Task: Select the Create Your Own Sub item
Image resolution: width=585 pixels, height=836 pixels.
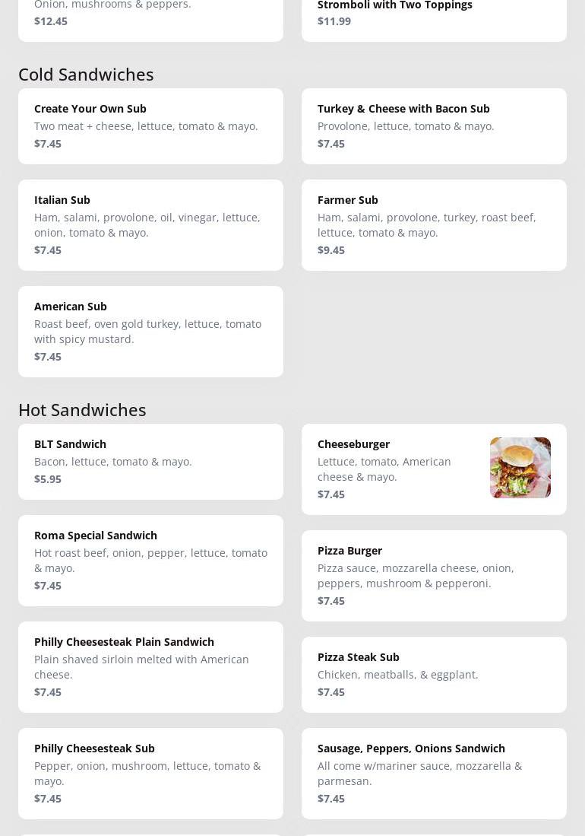Action: (150, 126)
